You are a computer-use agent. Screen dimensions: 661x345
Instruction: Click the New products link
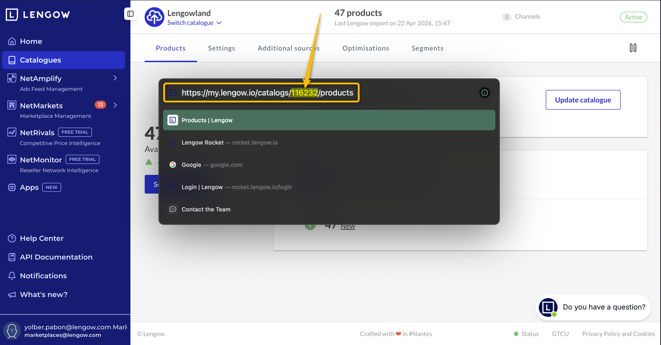347,226
